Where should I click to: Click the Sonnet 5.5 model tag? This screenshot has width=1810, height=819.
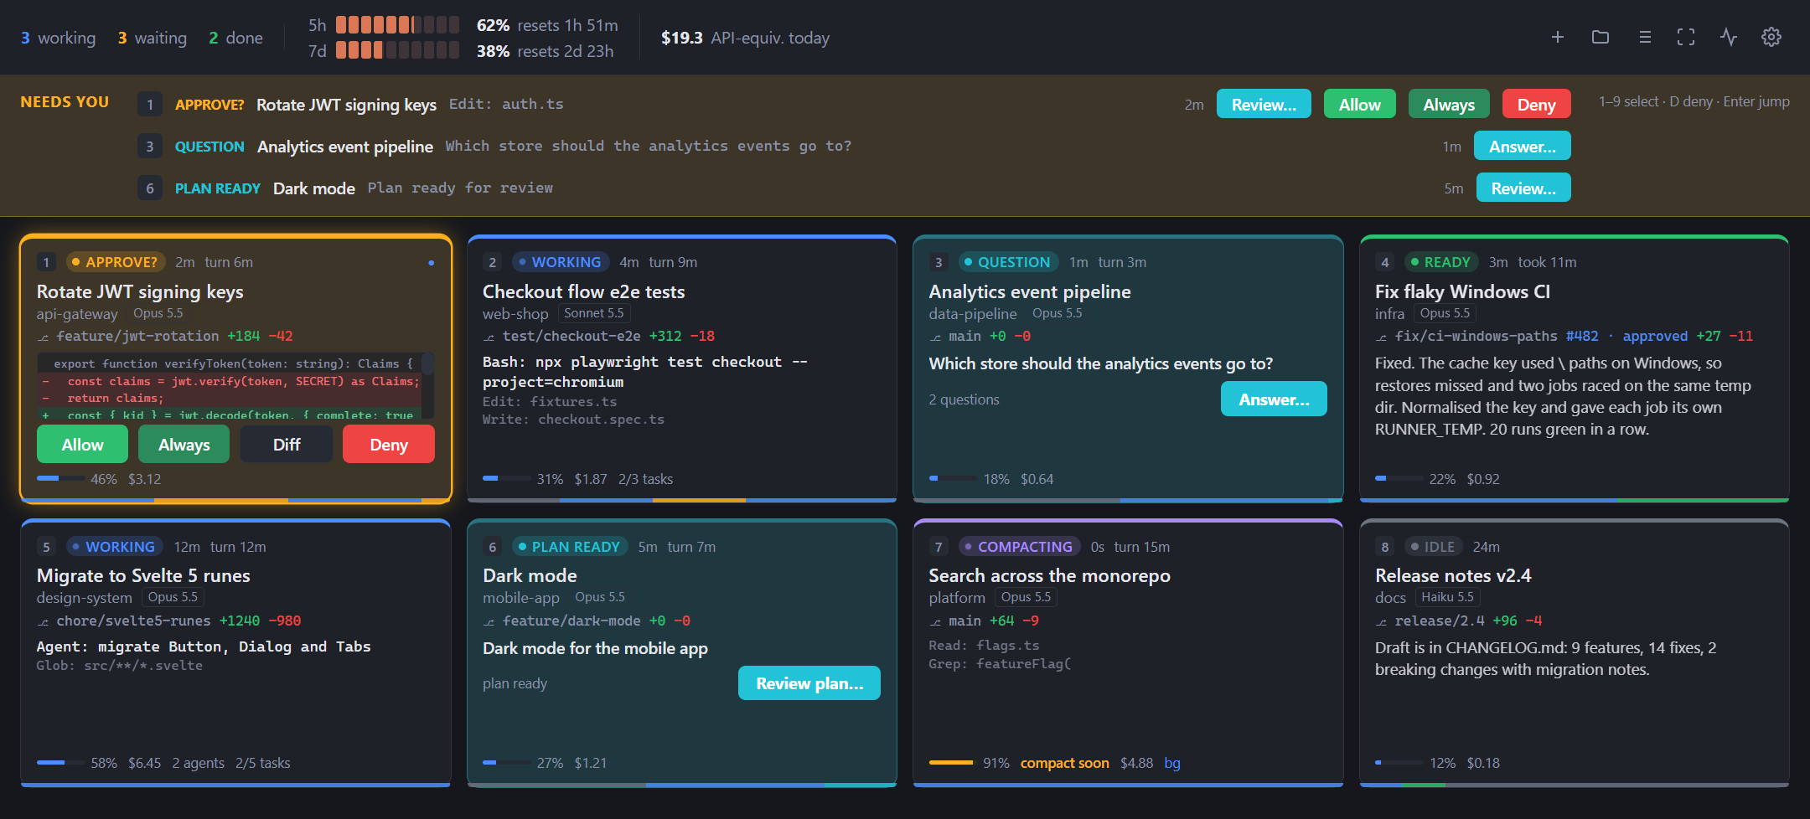(594, 313)
